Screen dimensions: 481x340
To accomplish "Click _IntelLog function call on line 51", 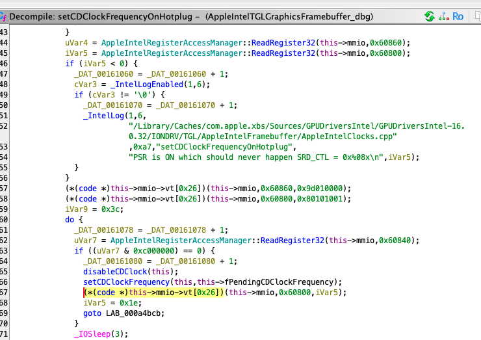I will point(103,116).
